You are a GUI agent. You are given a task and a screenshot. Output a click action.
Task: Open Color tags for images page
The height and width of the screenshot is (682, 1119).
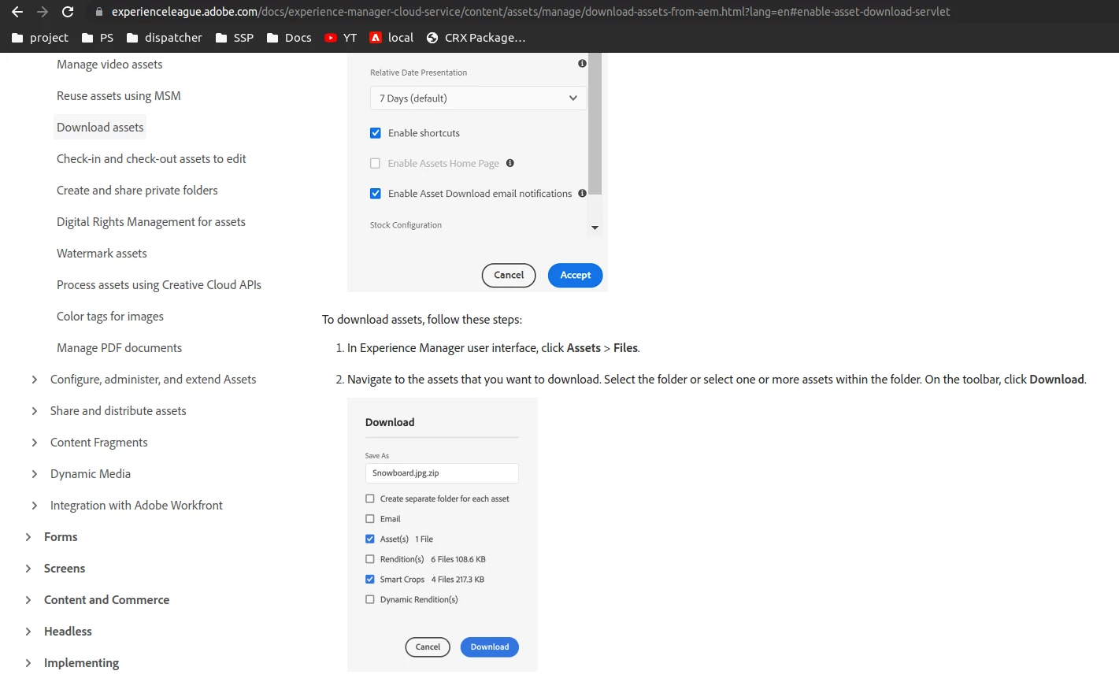click(110, 317)
